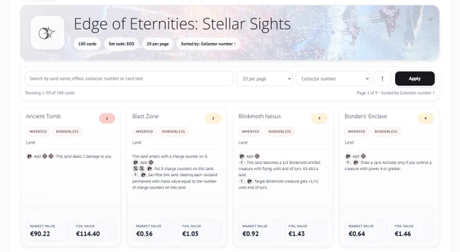Viewport: 460px width, 252px height.
Task: Select the Borderless tag on Blast Zone
Action: coord(174,132)
